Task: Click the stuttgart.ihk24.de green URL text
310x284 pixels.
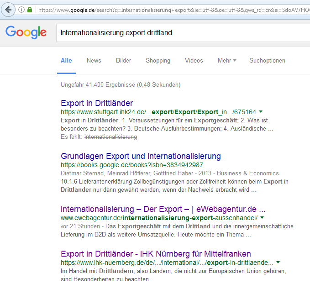Action: 158,112
